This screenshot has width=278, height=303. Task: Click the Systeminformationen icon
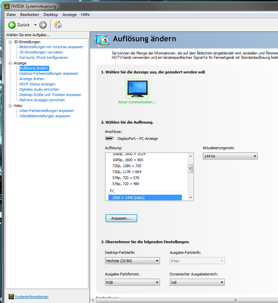pos(11,296)
